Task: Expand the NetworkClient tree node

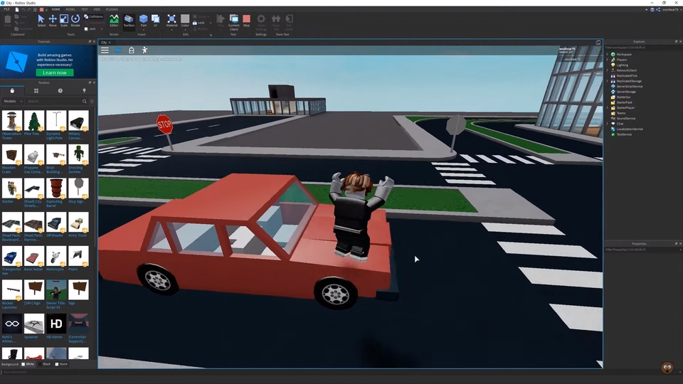Action: point(607,70)
